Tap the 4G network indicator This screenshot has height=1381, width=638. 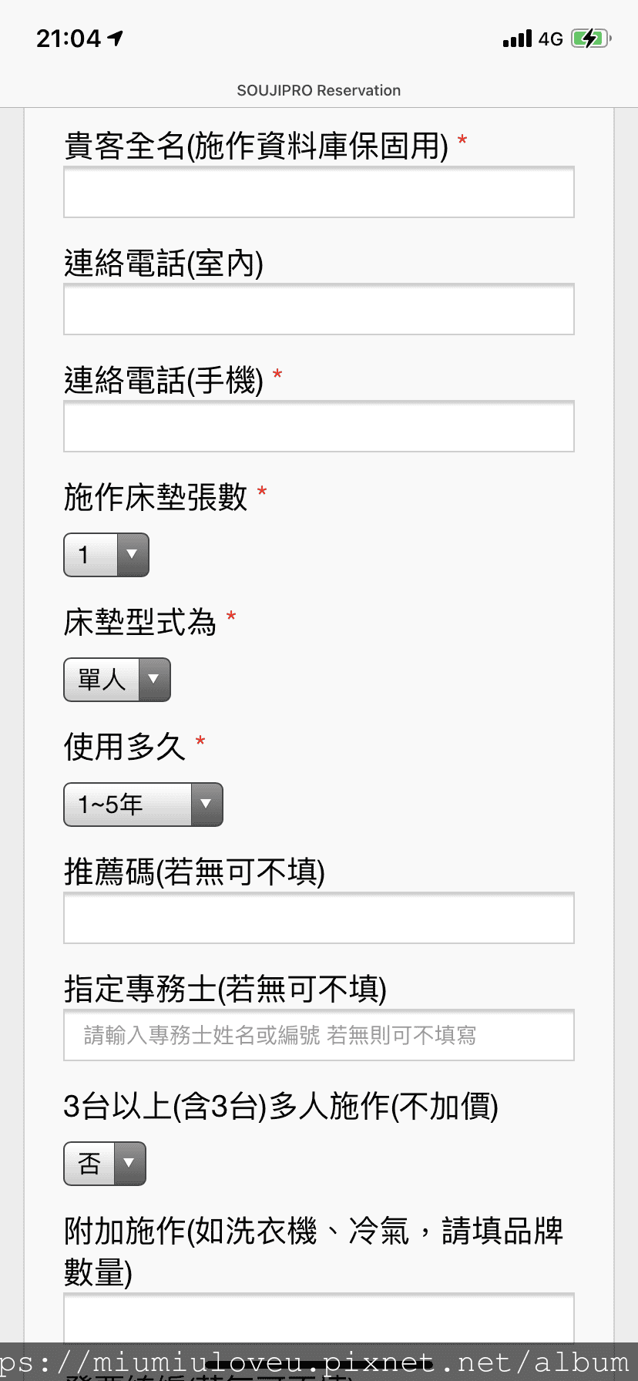[550, 39]
